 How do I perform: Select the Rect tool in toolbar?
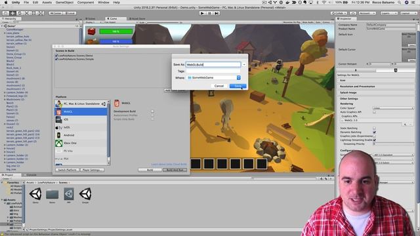pyautogui.click(x=33, y=13)
